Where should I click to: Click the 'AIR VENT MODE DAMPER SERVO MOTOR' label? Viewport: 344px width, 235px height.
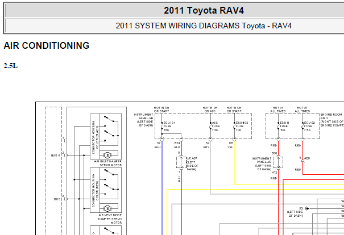[x=110, y=219]
